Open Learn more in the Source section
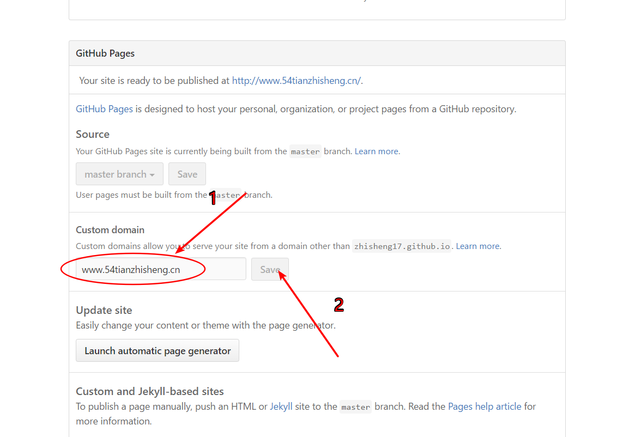 [376, 151]
